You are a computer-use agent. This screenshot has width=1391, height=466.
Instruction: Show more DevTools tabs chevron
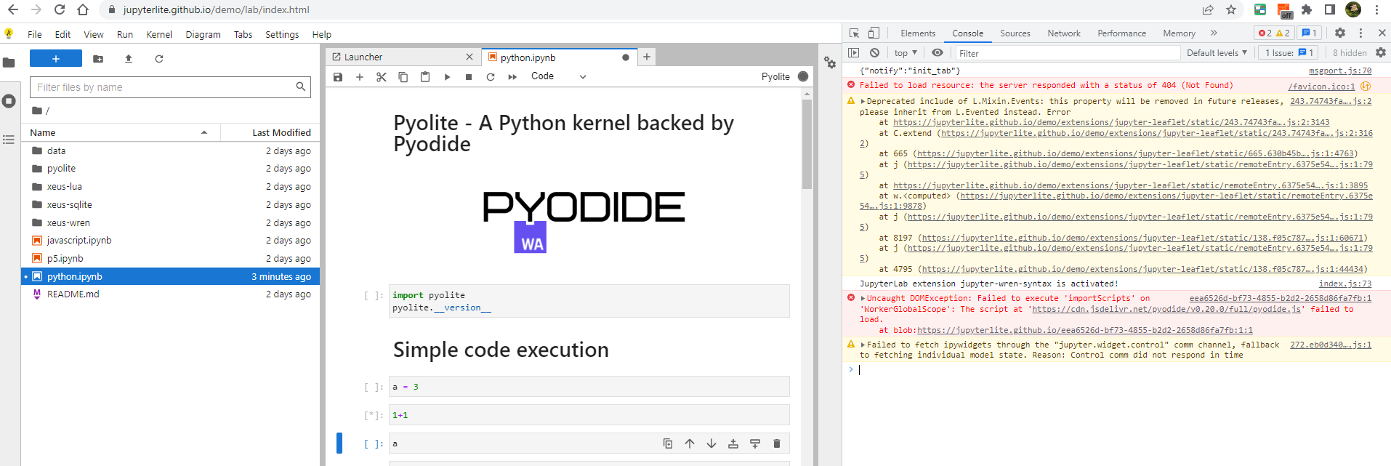coord(1214,33)
